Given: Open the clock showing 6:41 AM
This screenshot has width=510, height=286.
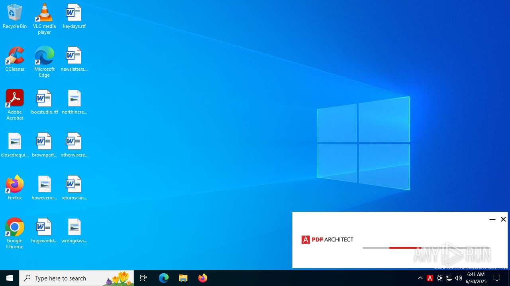Looking at the screenshot, I should point(476,278).
